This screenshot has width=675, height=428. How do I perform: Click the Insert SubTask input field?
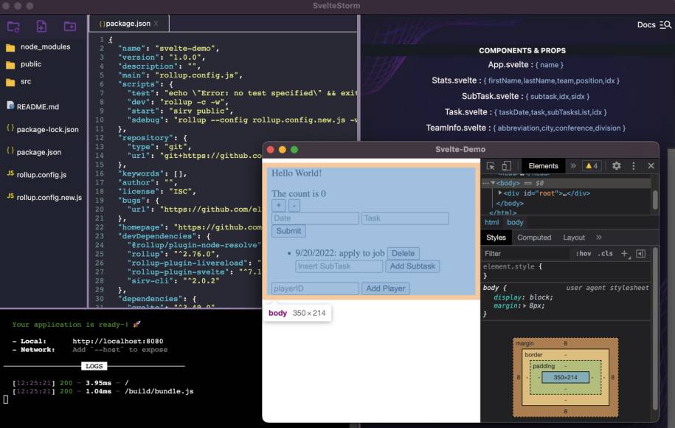pyautogui.click(x=339, y=266)
